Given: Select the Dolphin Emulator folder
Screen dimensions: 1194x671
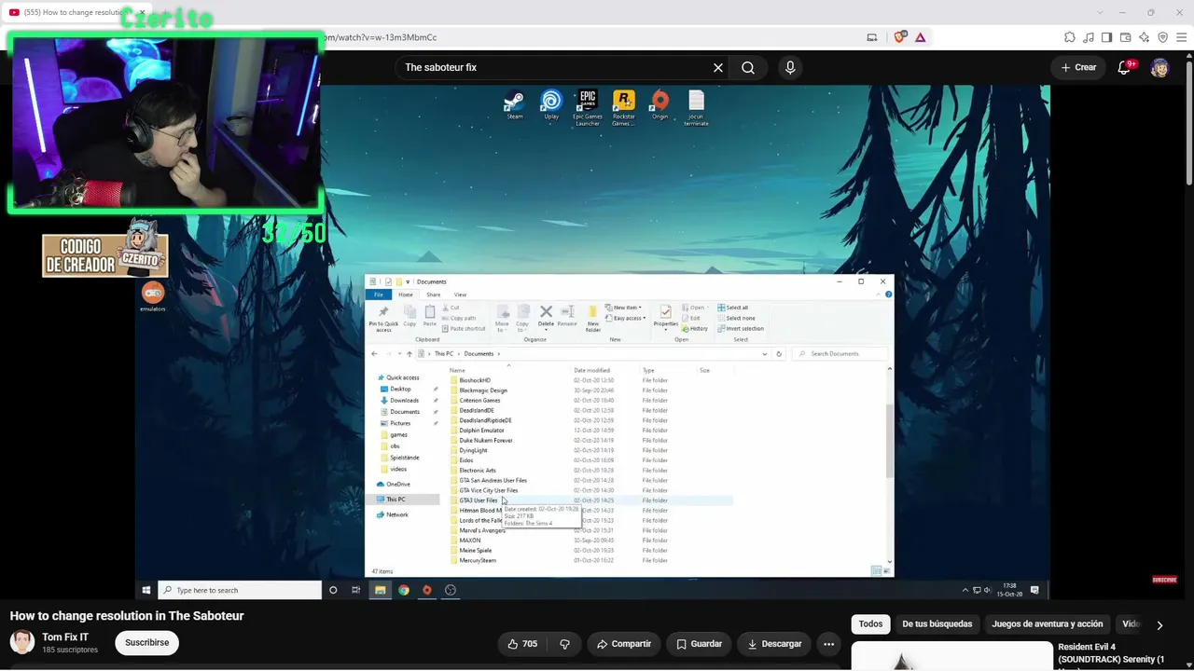Looking at the screenshot, I should [481, 431].
